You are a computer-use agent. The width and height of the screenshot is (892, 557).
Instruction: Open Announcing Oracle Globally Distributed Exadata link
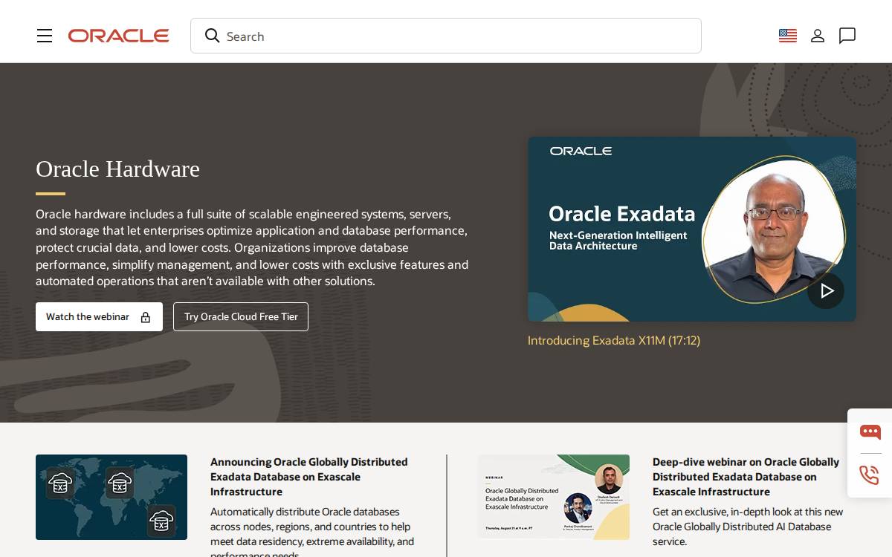[309, 477]
